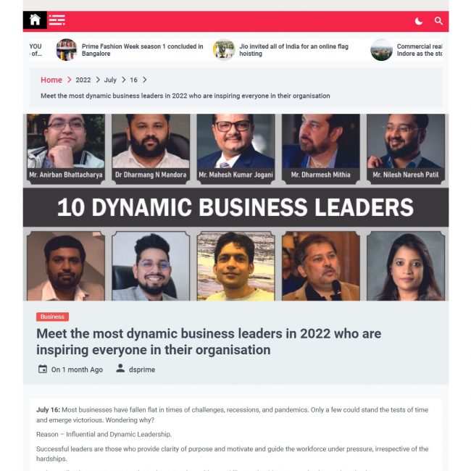The height and width of the screenshot is (471, 471).
Task: Select the 2022 breadcrumb
Action: click(x=83, y=80)
